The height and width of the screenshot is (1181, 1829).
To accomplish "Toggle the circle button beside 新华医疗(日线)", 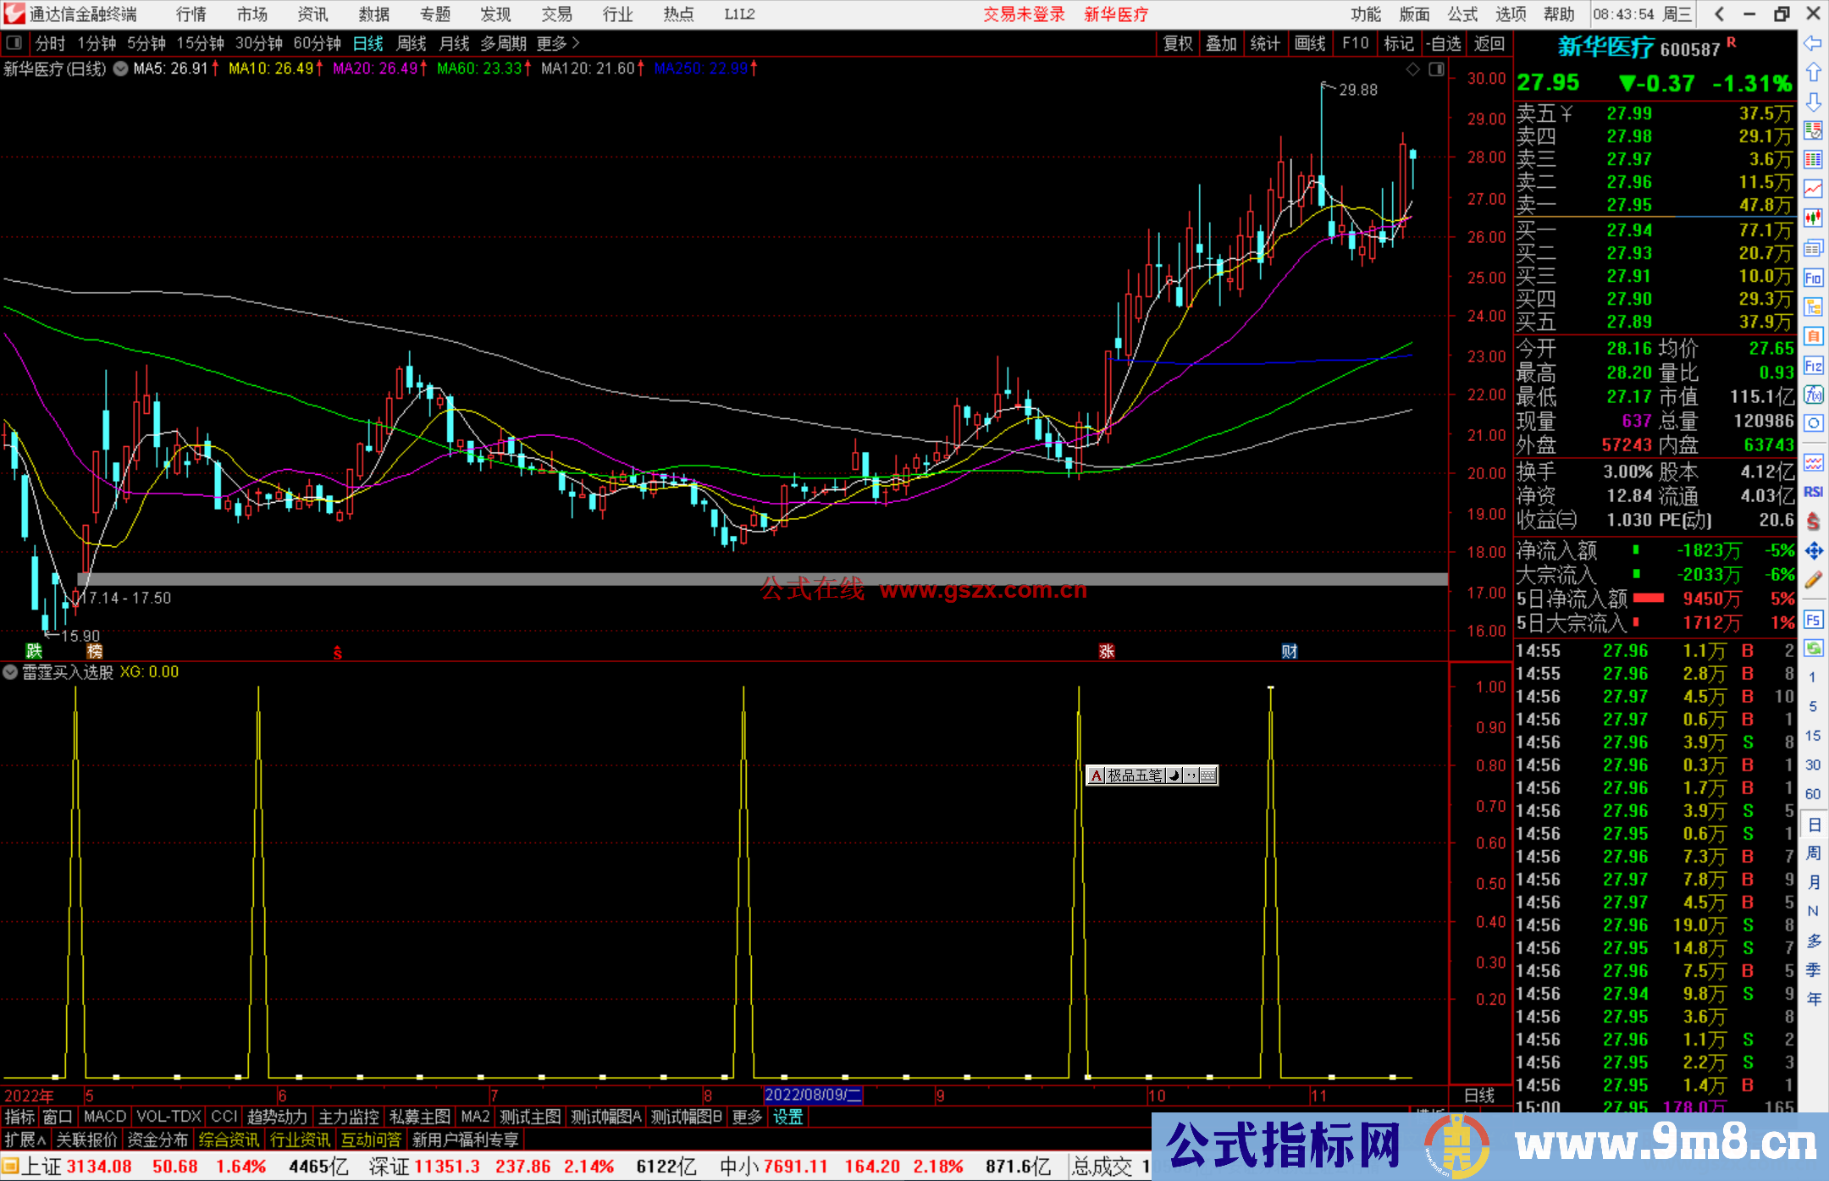I will point(121,69).
